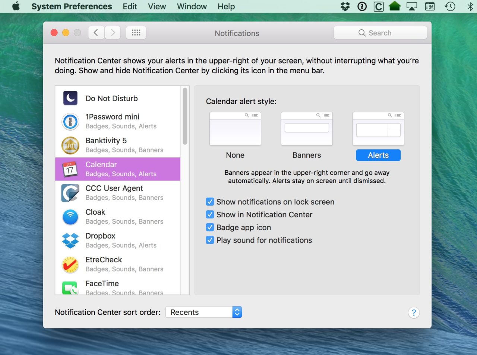The image size is (477, 355).
Task: Open the Time Machine menu
Action: 450,6
